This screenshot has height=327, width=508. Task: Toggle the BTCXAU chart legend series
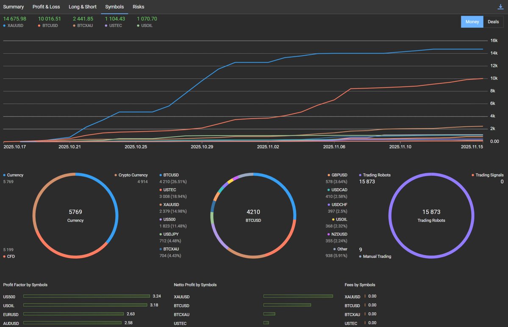pos(83,25)
